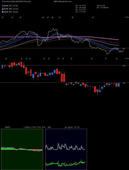129x170 pixels.
Task: Click the white DOW MT legend swatch
Action: click(3, 9)
